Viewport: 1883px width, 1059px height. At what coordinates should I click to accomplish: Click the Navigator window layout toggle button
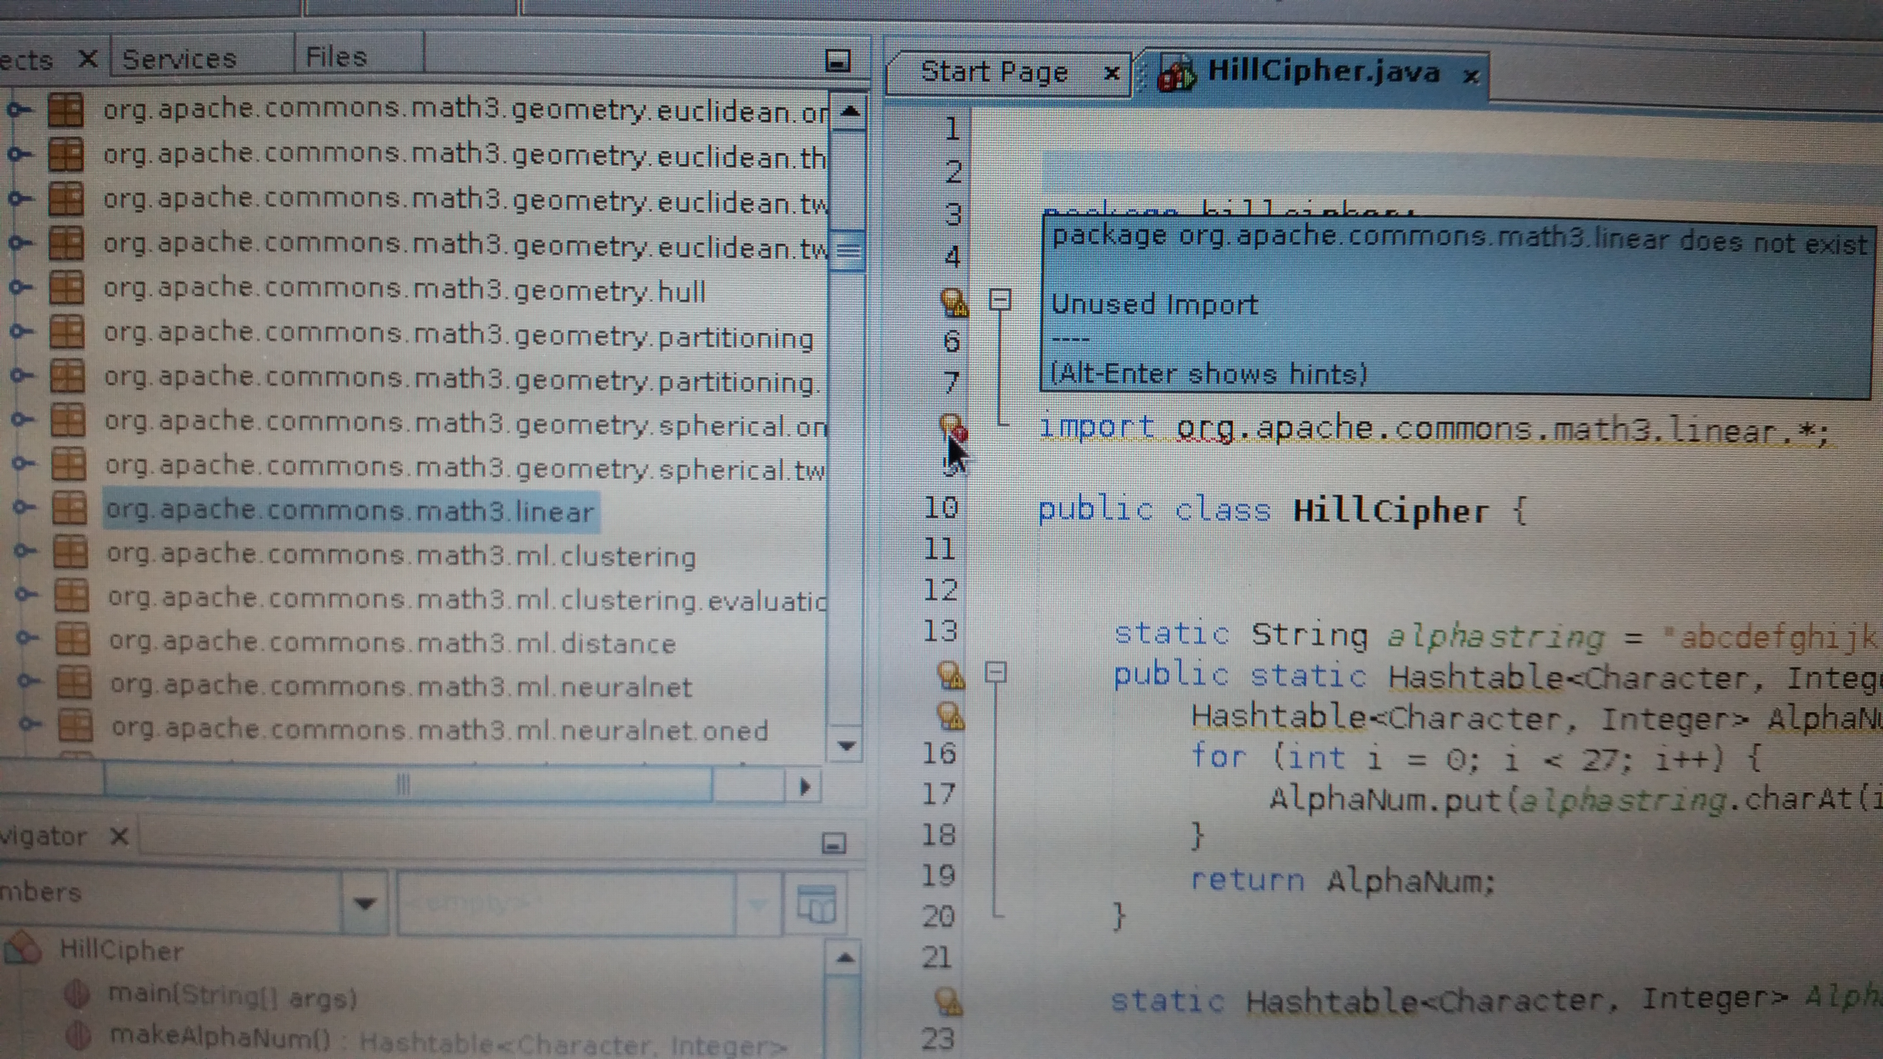[816, 905]
